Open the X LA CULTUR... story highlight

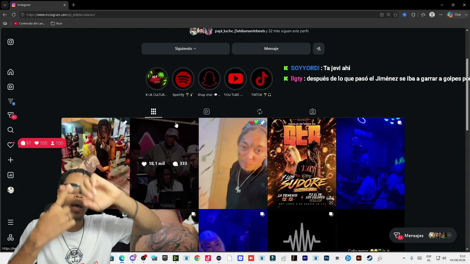pos(157,78)
